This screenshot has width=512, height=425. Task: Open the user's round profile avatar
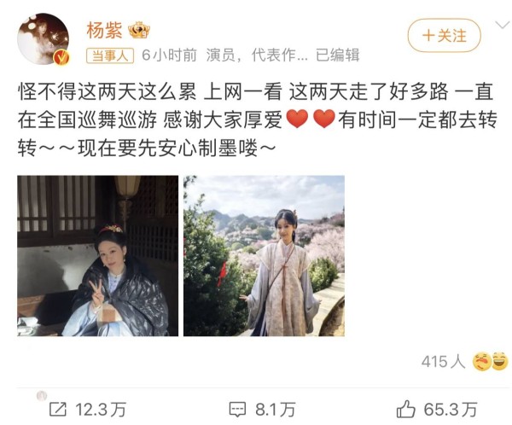[43, 39]
